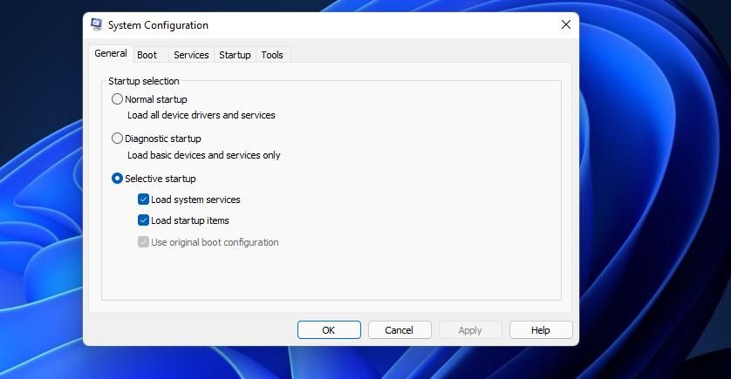The width and height of the screenshot is (731, 379).
Task: Switch to the Startup tab
Action: pyautogui.click(x=235, y=55)
